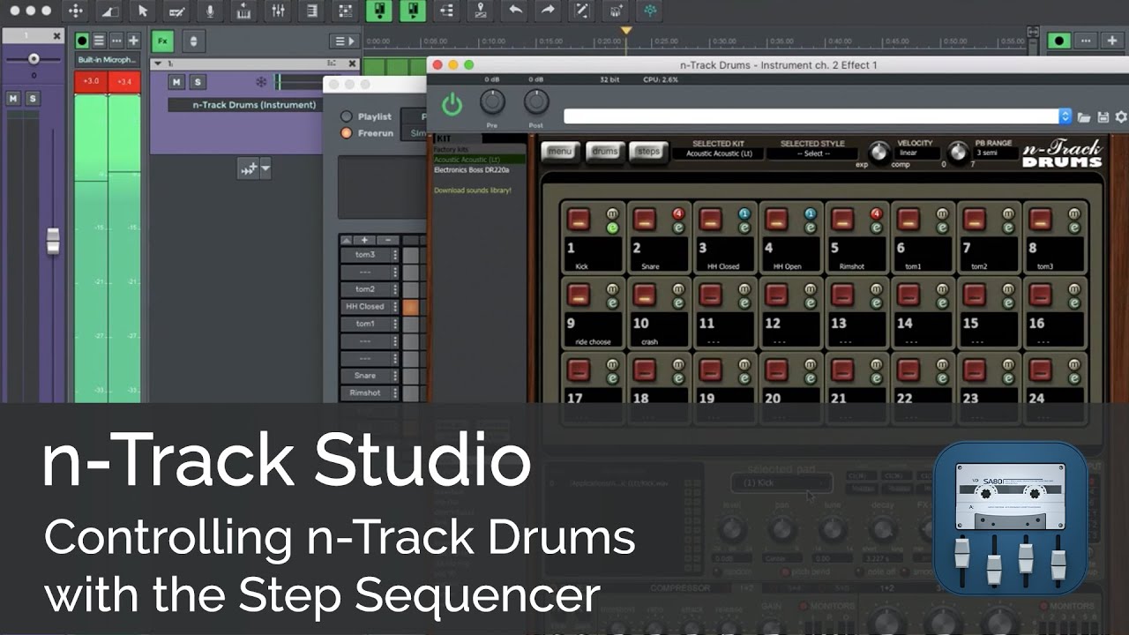
Task: Select the Freerun radio option
Action: (347, 133)
